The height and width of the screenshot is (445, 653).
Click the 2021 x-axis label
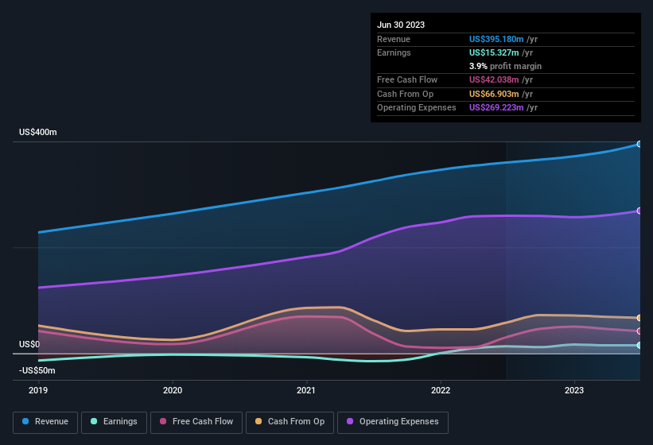[x=306, y=390]
